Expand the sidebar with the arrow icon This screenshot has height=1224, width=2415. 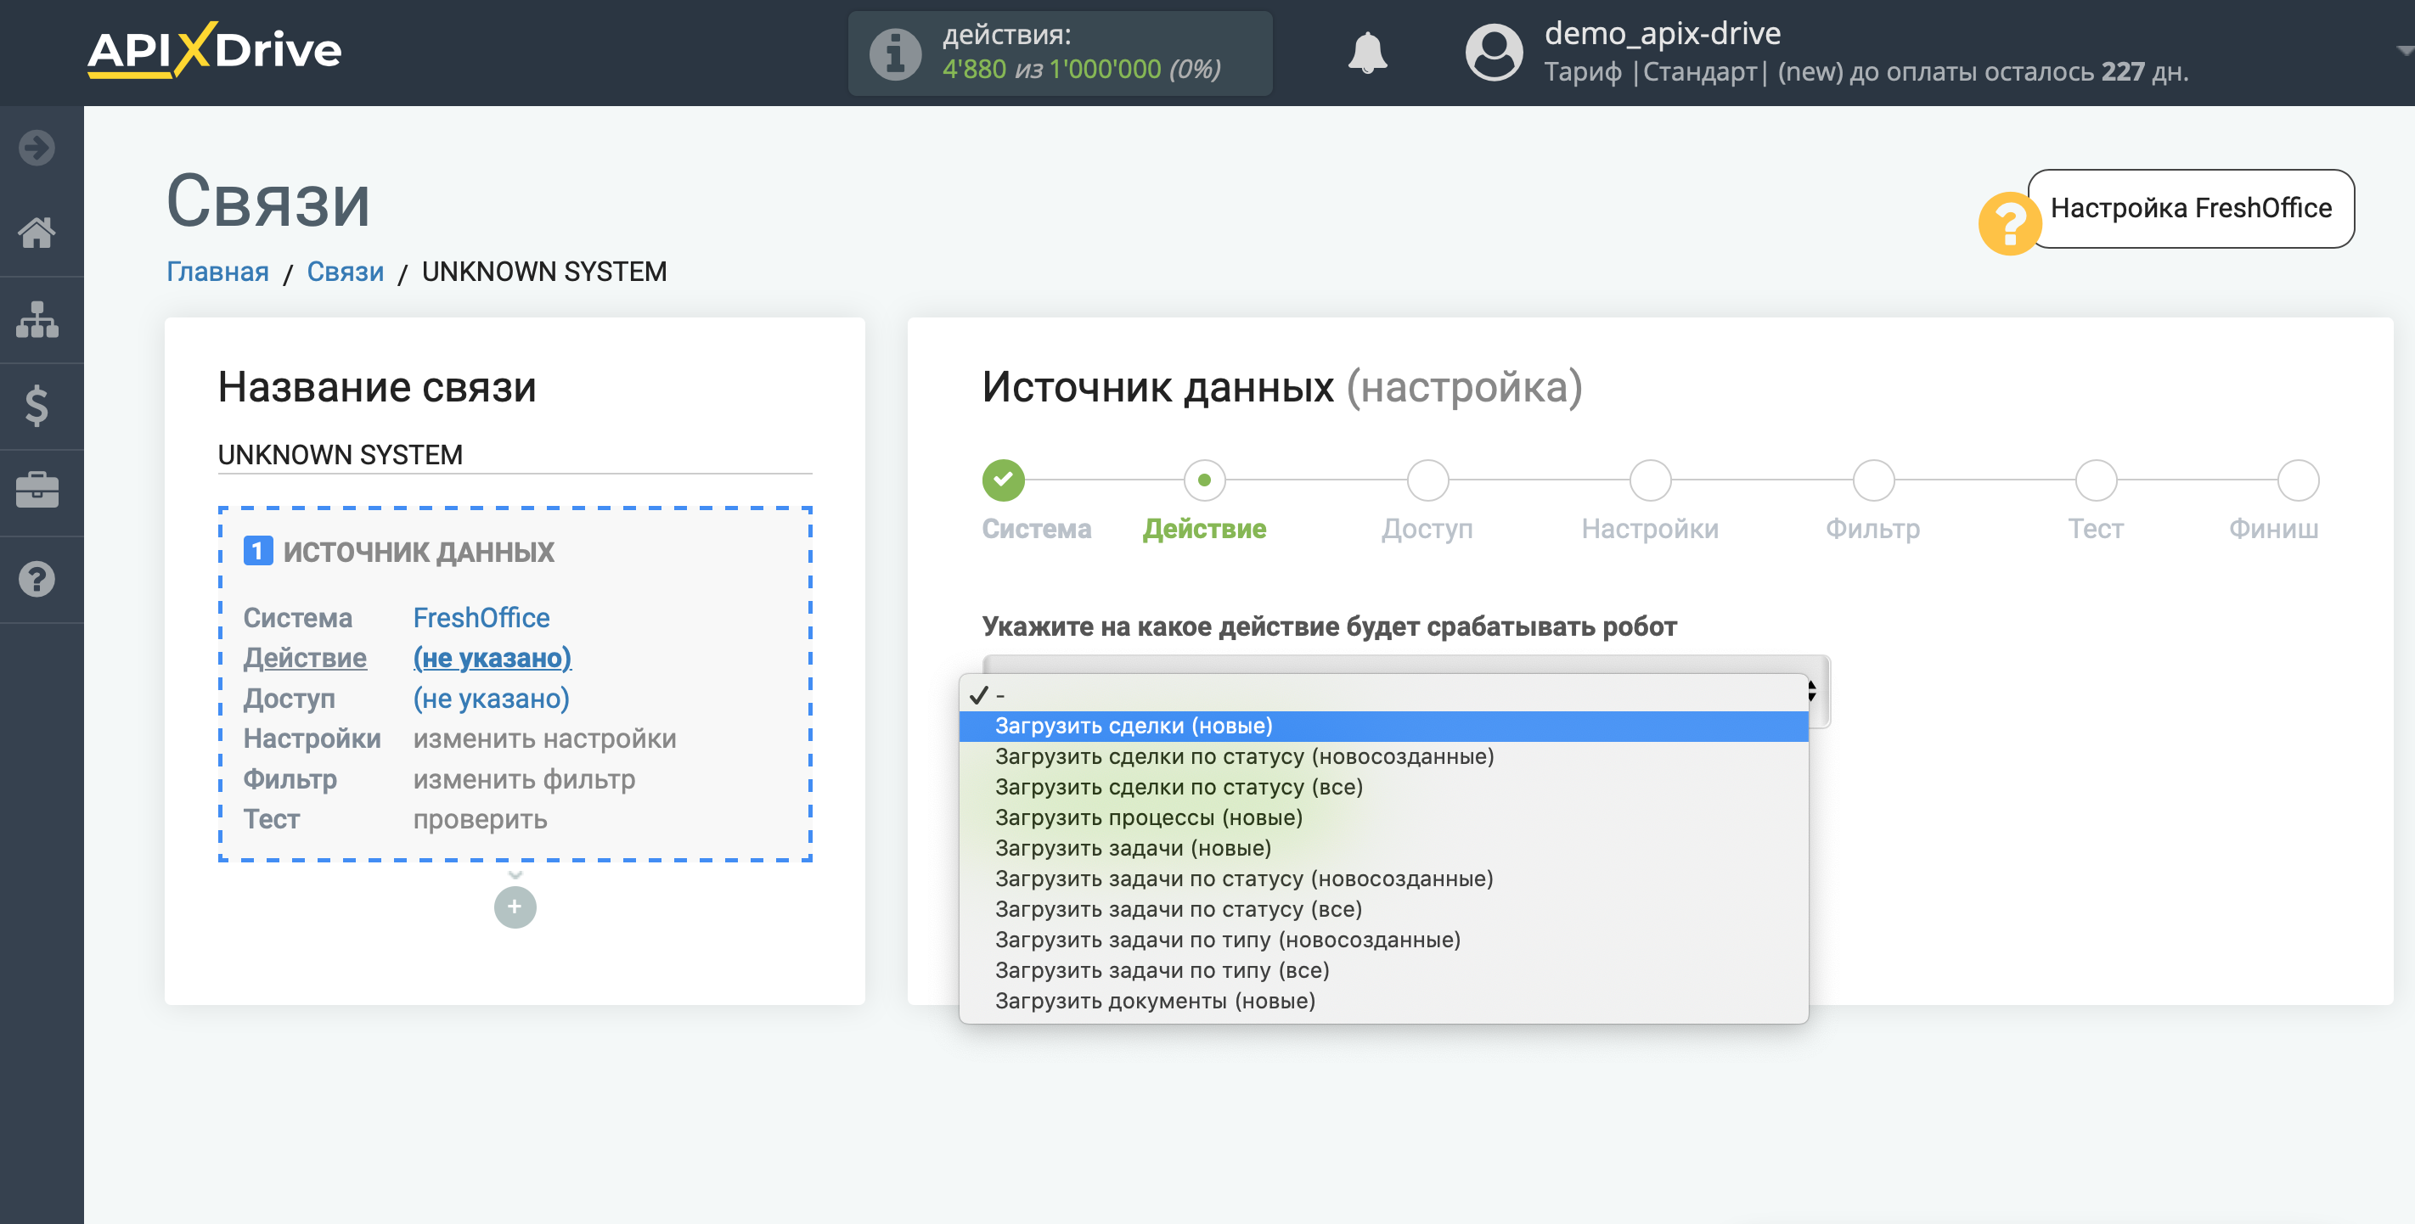pos(37,147)
